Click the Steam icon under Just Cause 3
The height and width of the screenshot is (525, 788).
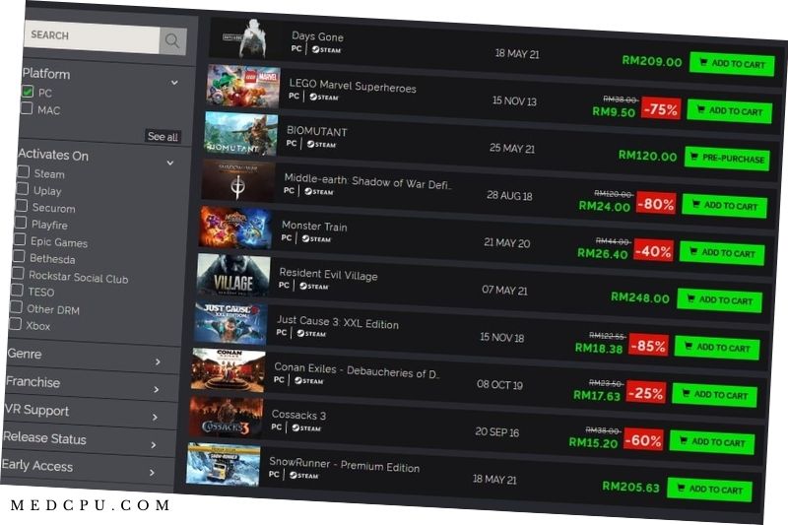point(311,334)
